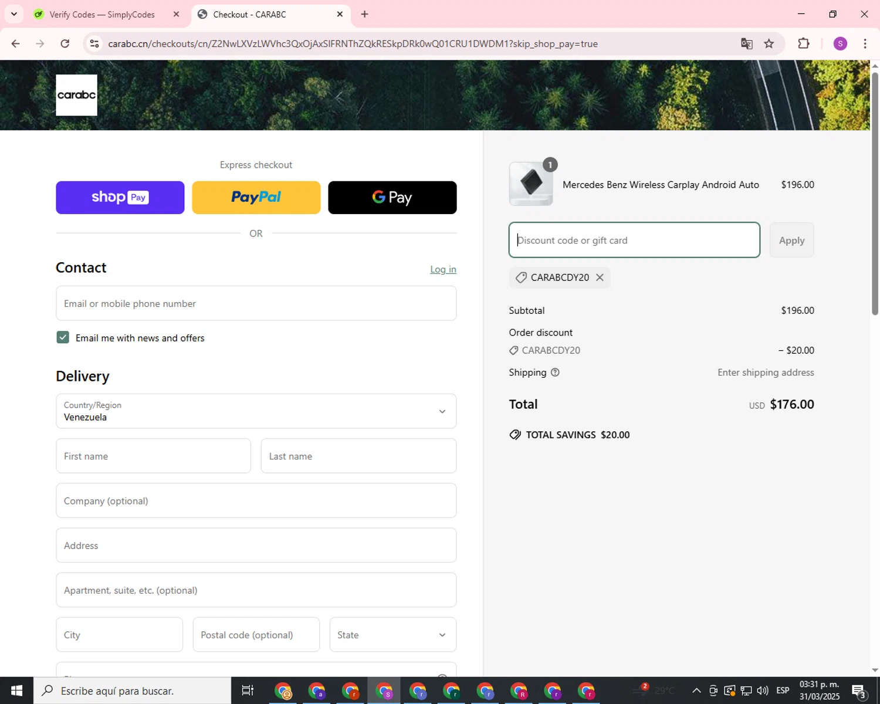Bookmark this page with the star
880x704 pixels.
pyautogui.click(x=769, y=43)
